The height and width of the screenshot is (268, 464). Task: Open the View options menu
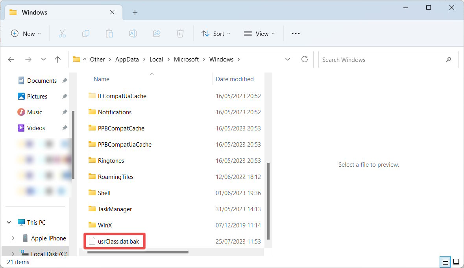(259, 34)
